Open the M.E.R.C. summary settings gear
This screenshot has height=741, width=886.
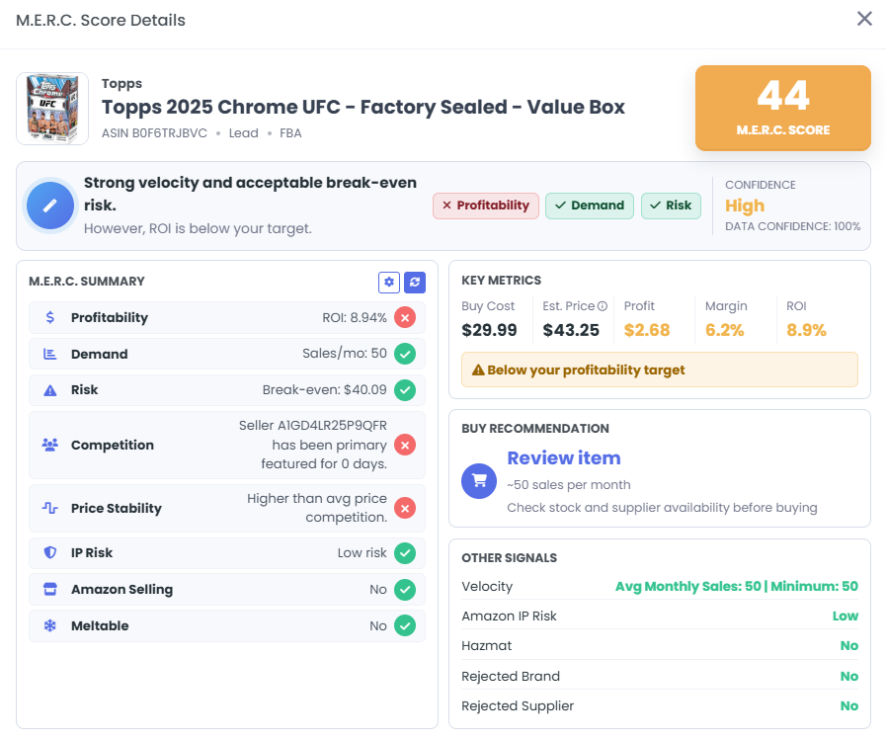[389, 282]
